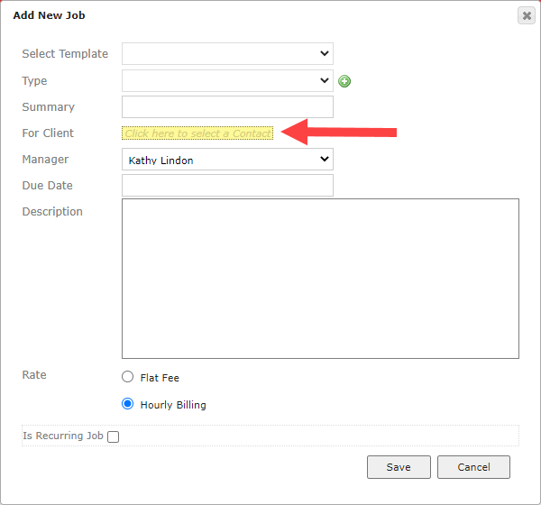Viewport: 541px width, 505px height.
Task: Click here to select a Contact link
Action: (197, 133)
